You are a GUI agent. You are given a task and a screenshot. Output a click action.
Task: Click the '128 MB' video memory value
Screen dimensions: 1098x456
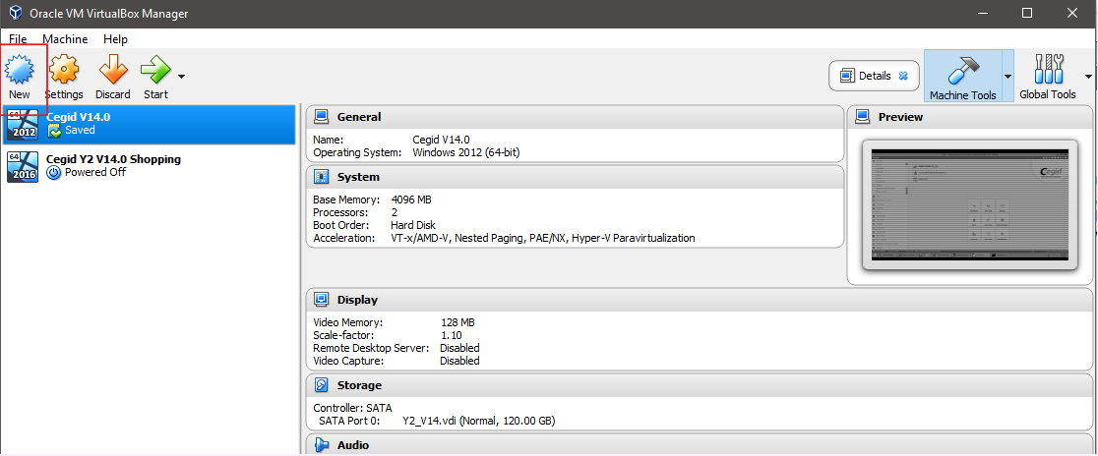pyautogui.click(x=457, y=322)
